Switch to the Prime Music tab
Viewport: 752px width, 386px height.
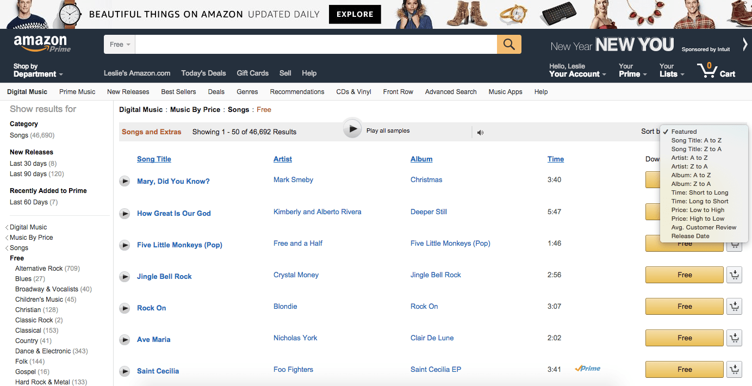[x=77, y=92]
